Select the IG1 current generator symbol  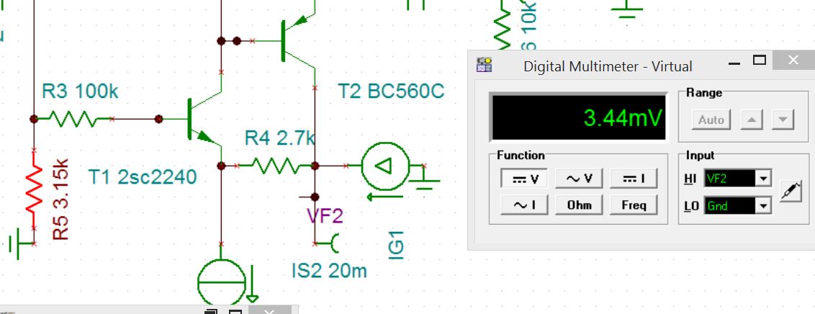tap(385, 166)
